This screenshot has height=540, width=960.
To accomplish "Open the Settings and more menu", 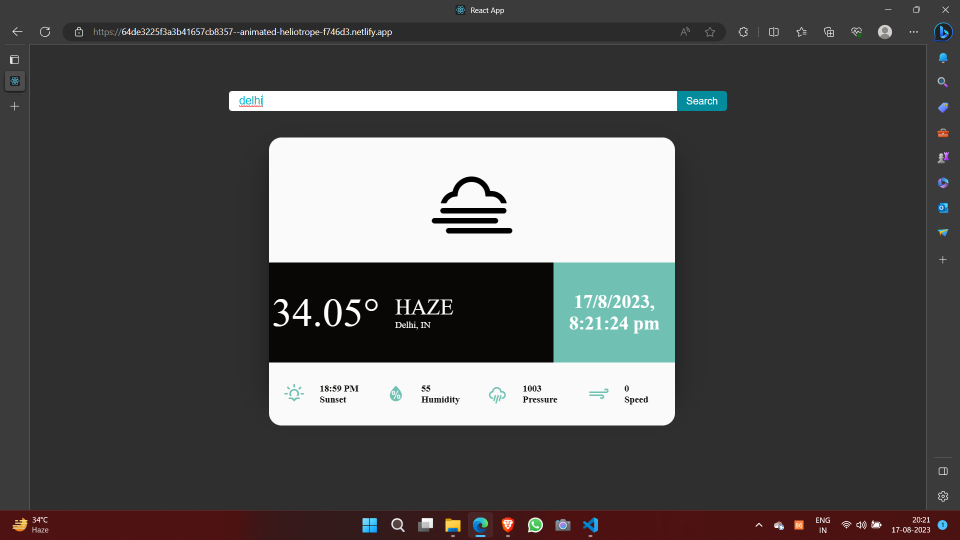I will click(x=914, y=31).
